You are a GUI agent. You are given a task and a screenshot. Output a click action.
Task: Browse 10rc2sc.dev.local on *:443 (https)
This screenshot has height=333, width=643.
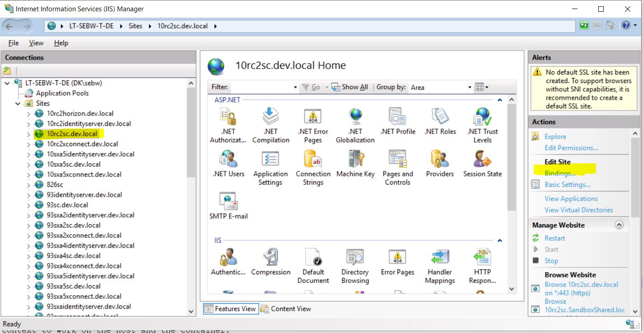581,289
